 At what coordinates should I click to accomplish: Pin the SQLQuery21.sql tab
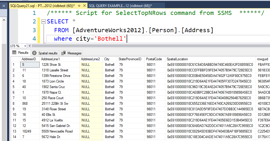click(79, 6)
